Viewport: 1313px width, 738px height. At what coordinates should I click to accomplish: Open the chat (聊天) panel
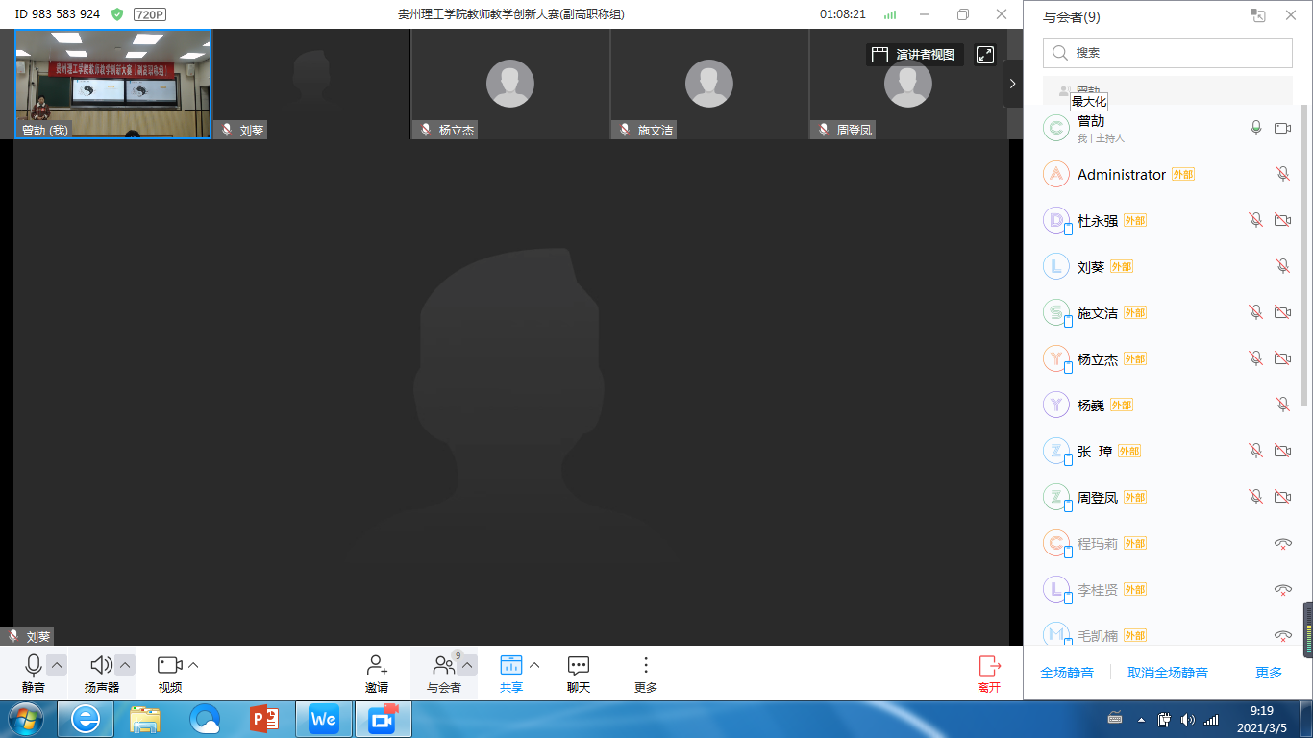click(x=578, y=666)
